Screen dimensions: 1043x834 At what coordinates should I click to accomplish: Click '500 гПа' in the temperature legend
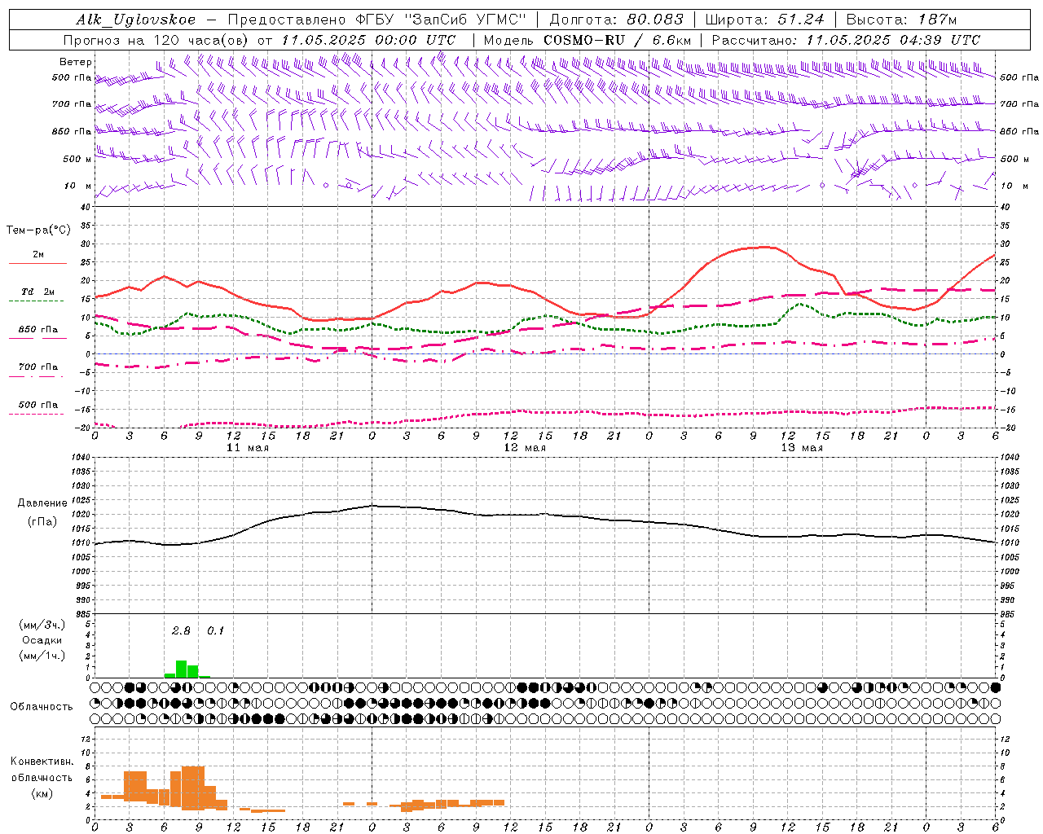(38, 405)
